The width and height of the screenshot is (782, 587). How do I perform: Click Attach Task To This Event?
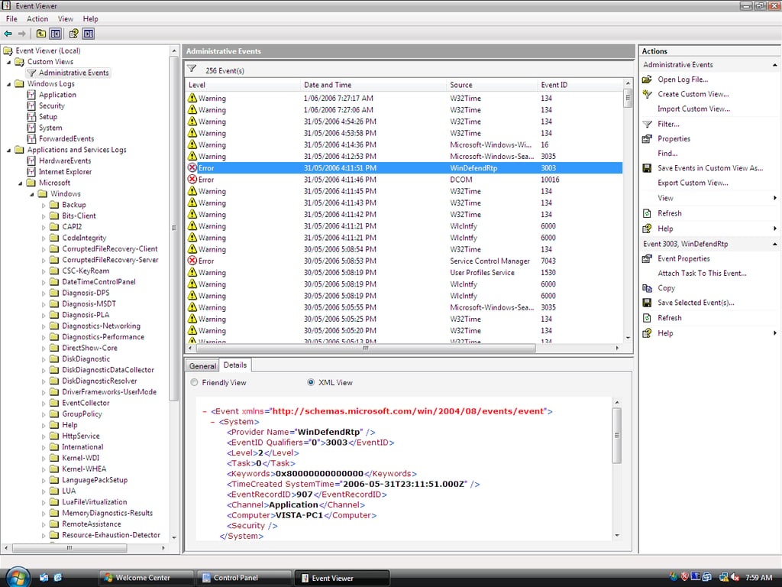tap(702, 273)
